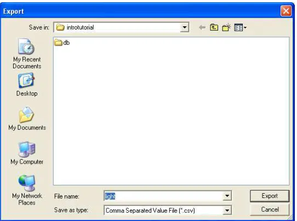This screenshot has width=297, height=221.
Task: Create a new folder
Action: 226,27
